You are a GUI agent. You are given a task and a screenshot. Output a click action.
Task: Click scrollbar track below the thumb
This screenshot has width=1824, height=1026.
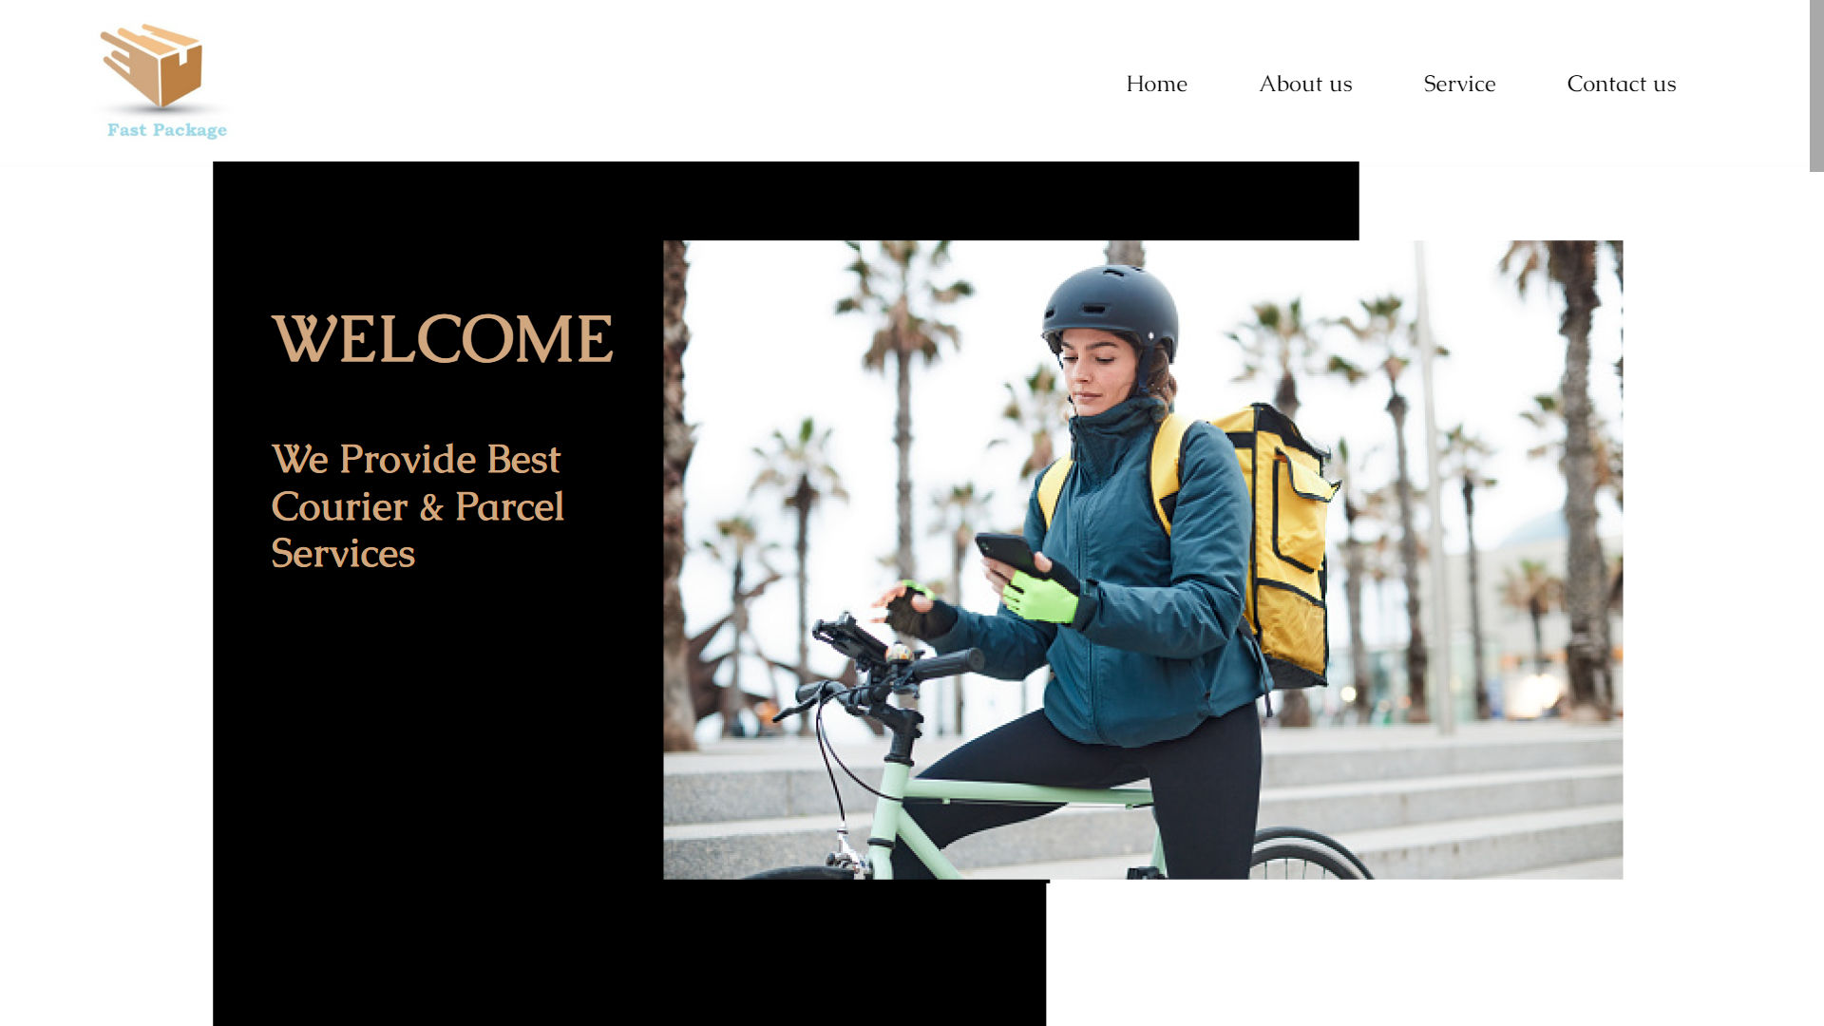click(x=1816, y=598)
